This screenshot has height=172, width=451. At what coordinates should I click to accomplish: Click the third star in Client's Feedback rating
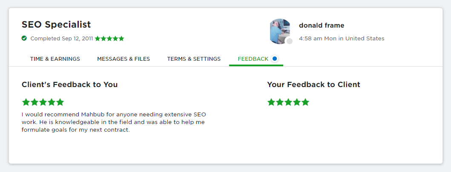click(x=43, y=102)
